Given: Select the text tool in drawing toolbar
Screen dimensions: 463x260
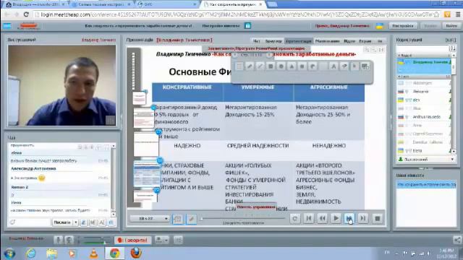Looking at the screenshot, I should tap(334, 66).
